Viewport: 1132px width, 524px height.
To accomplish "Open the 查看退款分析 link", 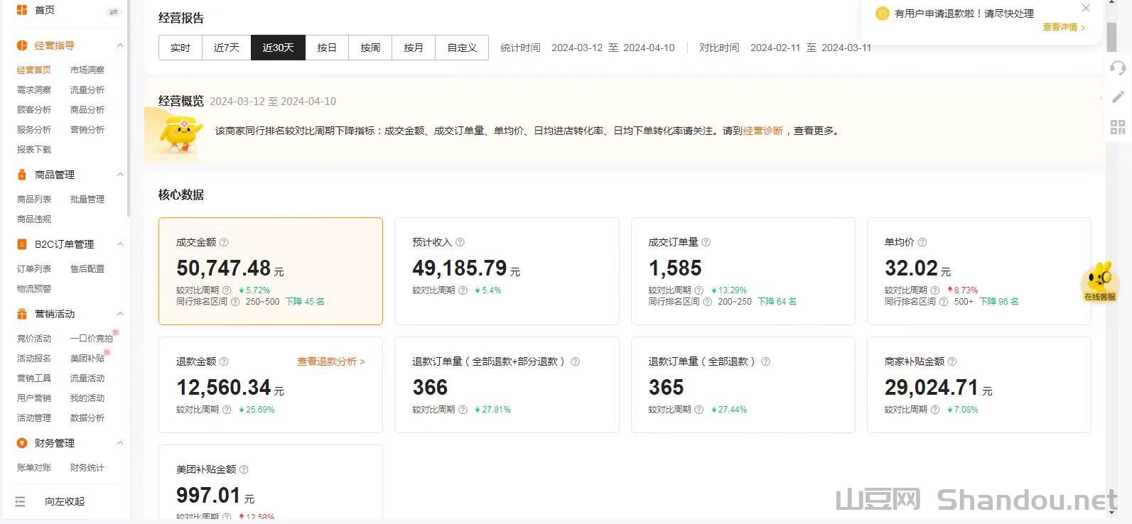I will pos(330,361).
